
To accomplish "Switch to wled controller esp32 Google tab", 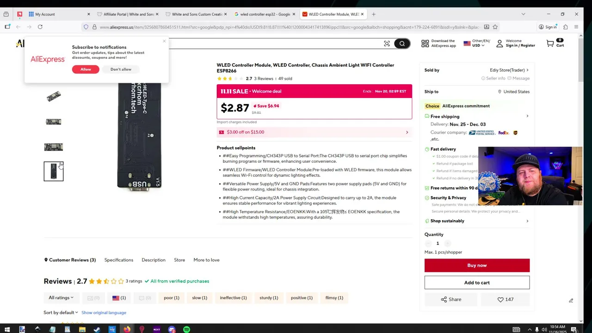I will coord(265,14).
